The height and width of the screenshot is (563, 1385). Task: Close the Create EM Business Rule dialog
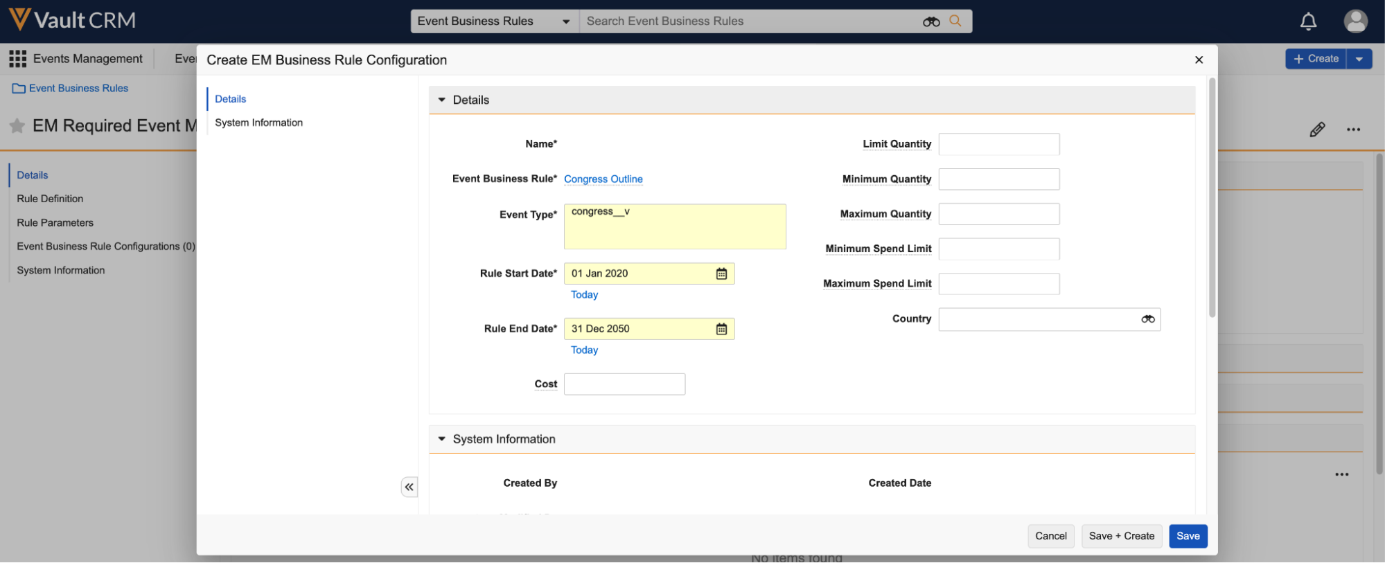[1199, 60]
